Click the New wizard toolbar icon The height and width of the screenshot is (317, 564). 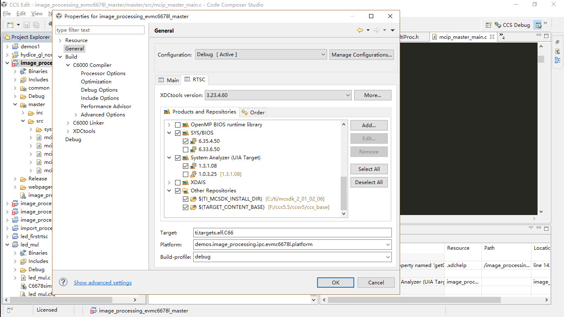[10, 25]
